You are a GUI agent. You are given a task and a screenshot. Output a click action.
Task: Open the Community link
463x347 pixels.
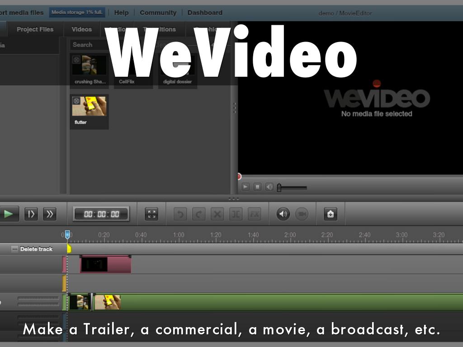pos(158,13)
